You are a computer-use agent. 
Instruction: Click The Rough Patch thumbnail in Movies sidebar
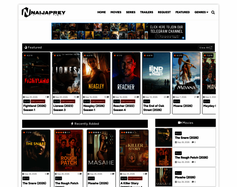click(164, 157)
